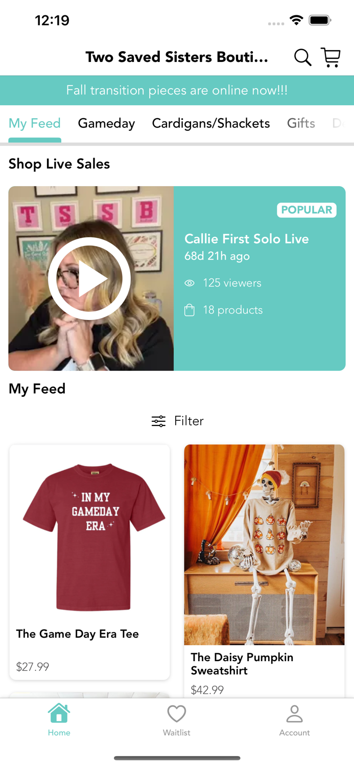Image resolution: width=354 pixels, height=767 pixels.
Task: Tap the Shop Live Sales heading
Action: pyautogui.click(x=59, y=164)
